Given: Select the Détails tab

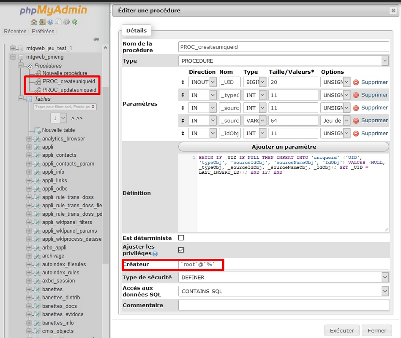Looking at the screenshot, I should coord(136,30).
